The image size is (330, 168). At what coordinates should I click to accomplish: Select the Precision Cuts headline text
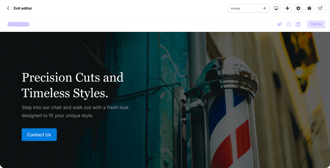click(x=72, y=85)
